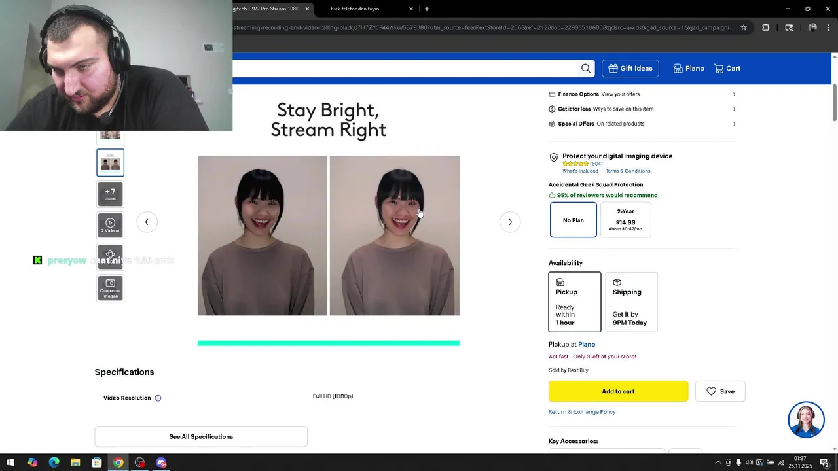Open the microphone tray icon
The height and width of the screenshot is (471, 838).
click(x=738, y=462)
